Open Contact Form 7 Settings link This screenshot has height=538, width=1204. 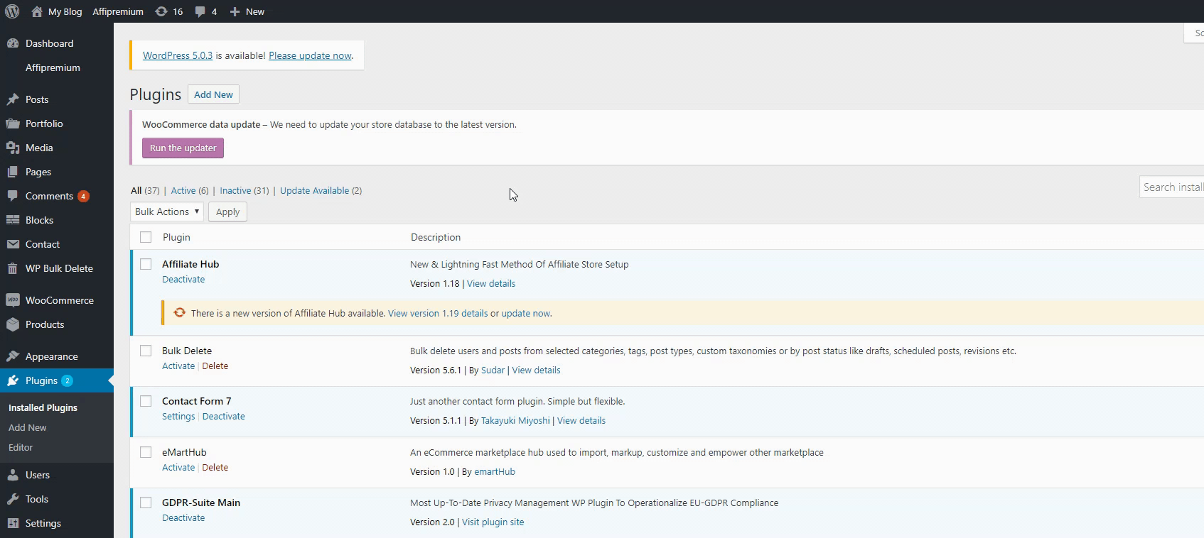tap(178, 416)
